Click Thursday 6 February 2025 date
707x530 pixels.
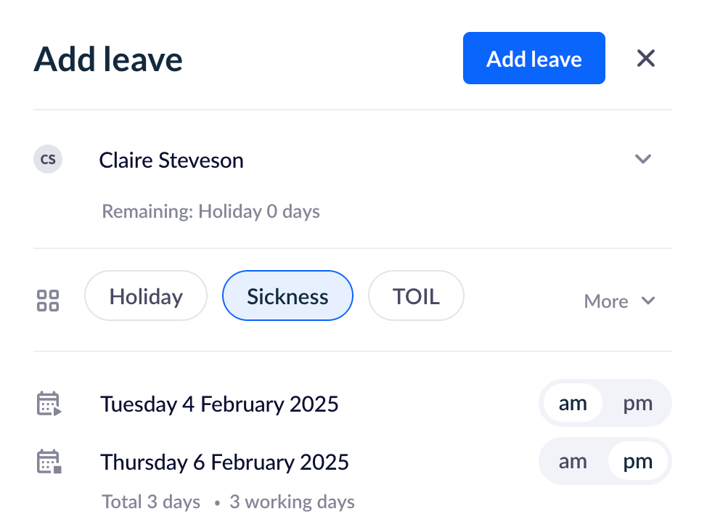coord(224,462)
